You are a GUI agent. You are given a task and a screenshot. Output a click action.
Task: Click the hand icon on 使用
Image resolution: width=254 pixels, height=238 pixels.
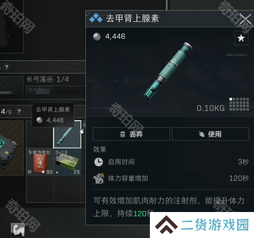click(201, 134)
